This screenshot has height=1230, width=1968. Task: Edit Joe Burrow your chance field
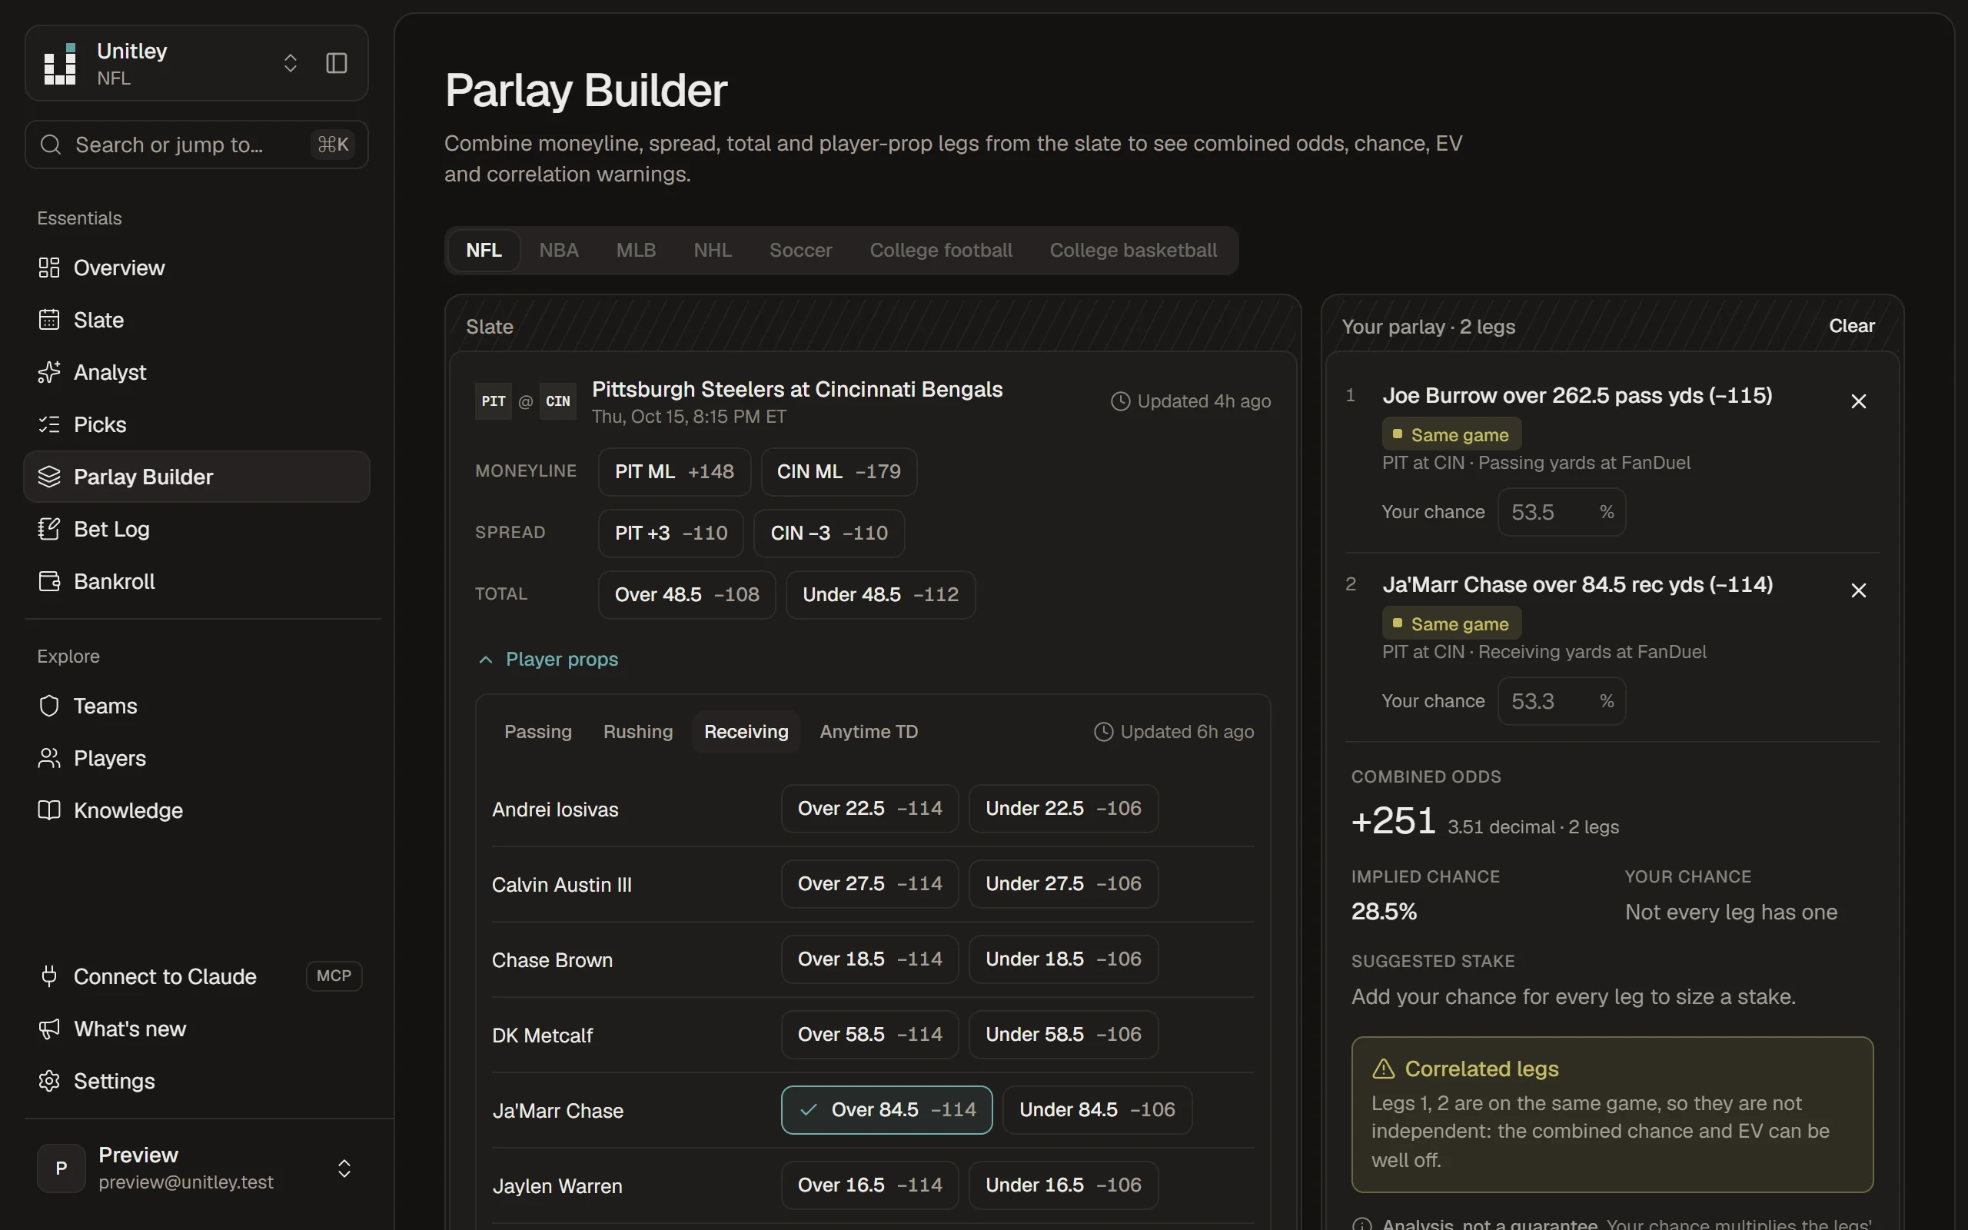tap(1561, 513)
